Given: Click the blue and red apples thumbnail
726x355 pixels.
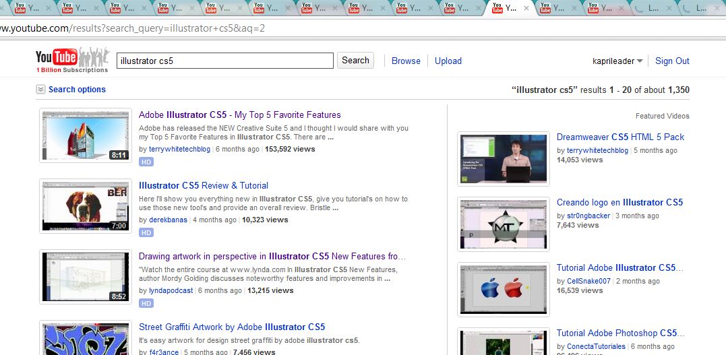Looking at the screenshot, I should coord(504,289).
